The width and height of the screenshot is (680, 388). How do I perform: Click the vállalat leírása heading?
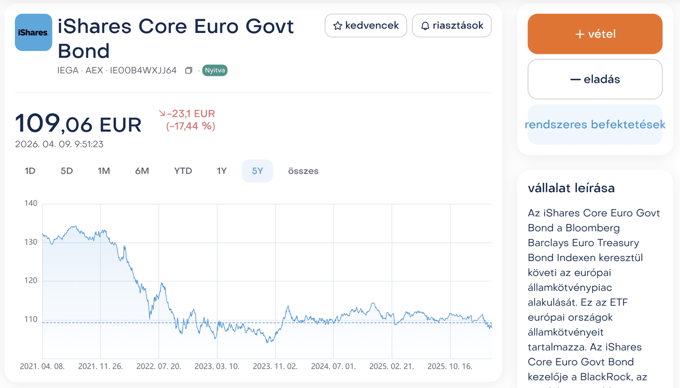pos(571,188)
